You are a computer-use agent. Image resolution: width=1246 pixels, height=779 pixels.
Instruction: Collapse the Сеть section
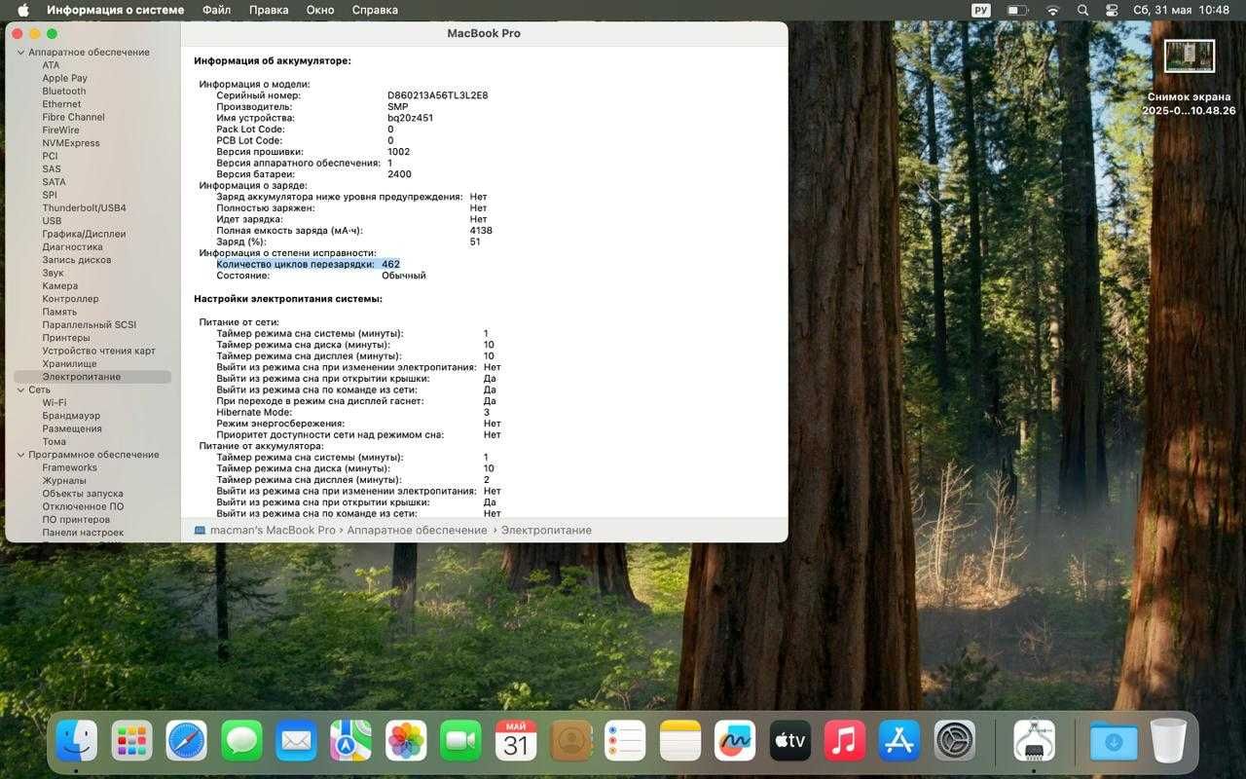20,389
